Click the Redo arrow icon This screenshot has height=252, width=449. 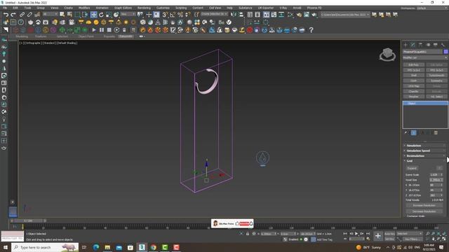pyautogui.click(x=13, y=15)
